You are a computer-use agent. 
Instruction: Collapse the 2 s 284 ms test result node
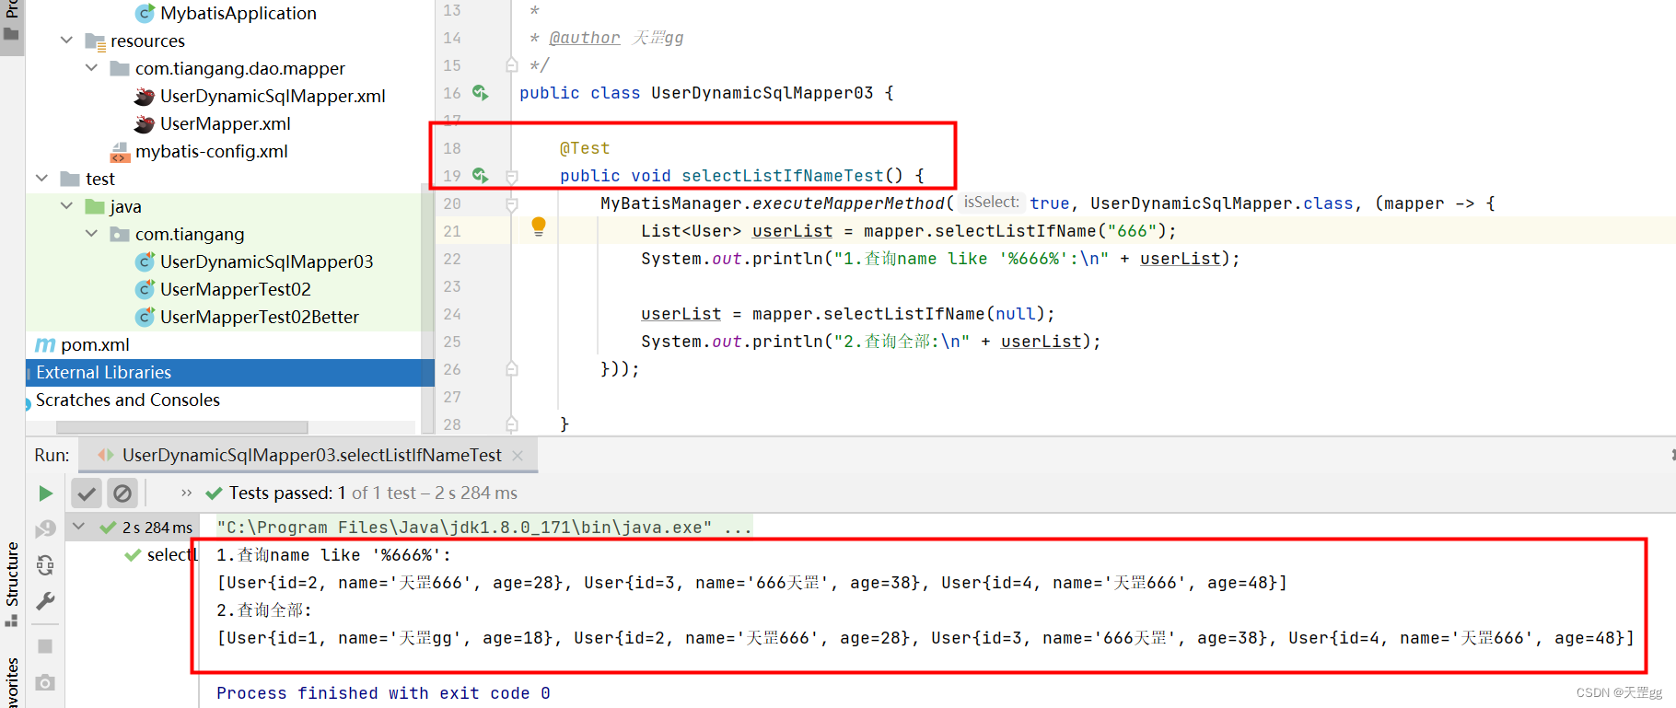point(79,527)
